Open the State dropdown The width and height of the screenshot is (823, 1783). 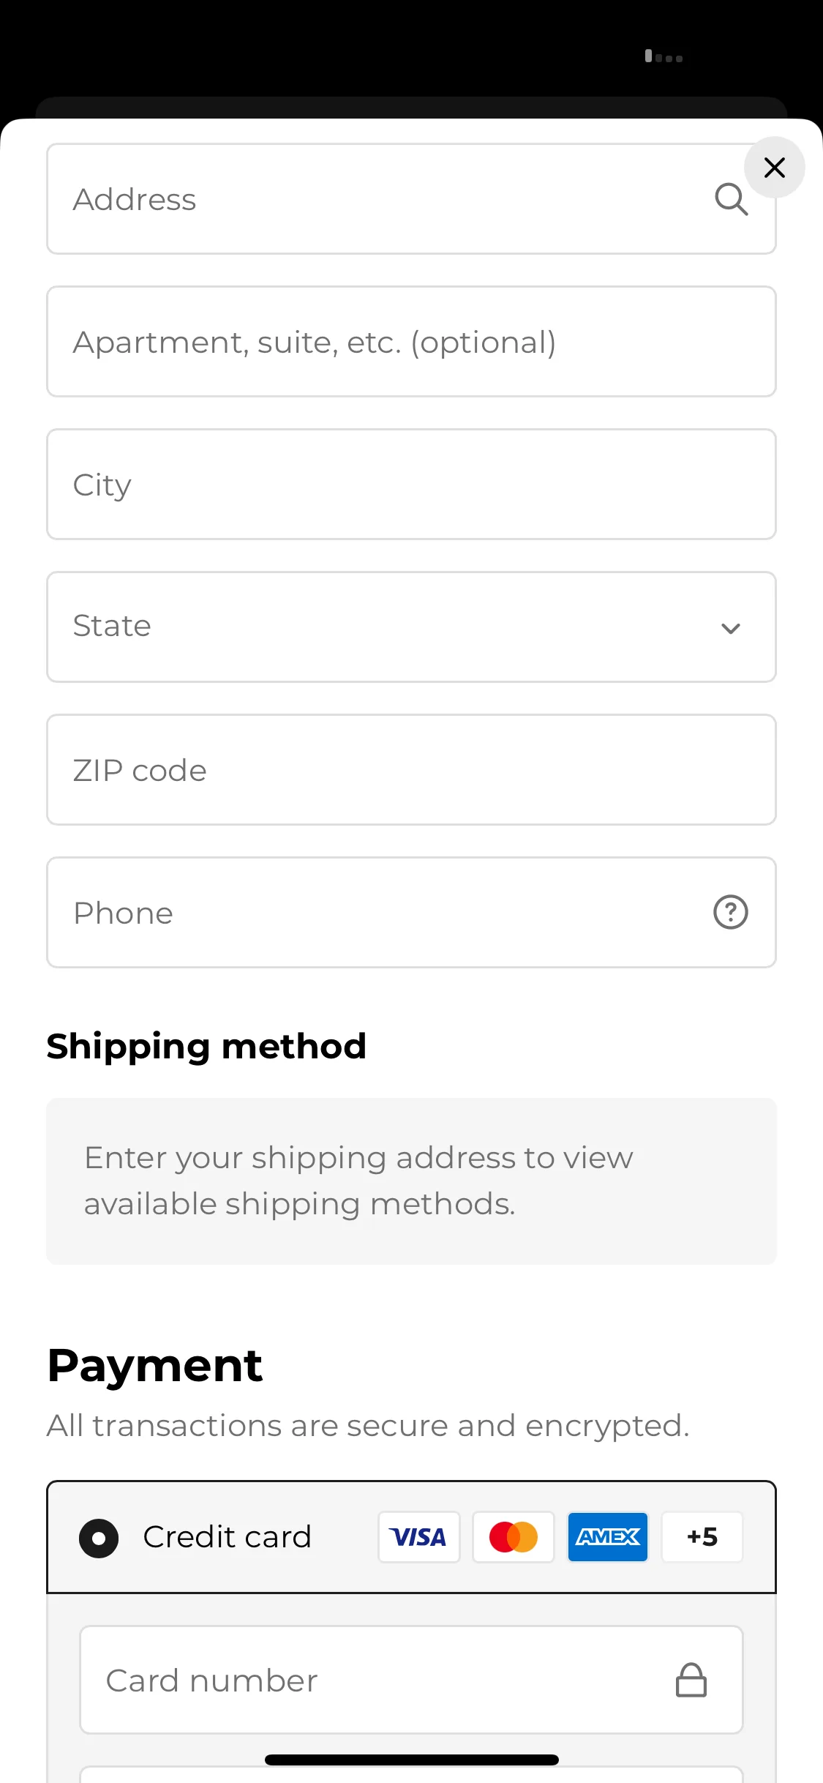coord(411,627)
